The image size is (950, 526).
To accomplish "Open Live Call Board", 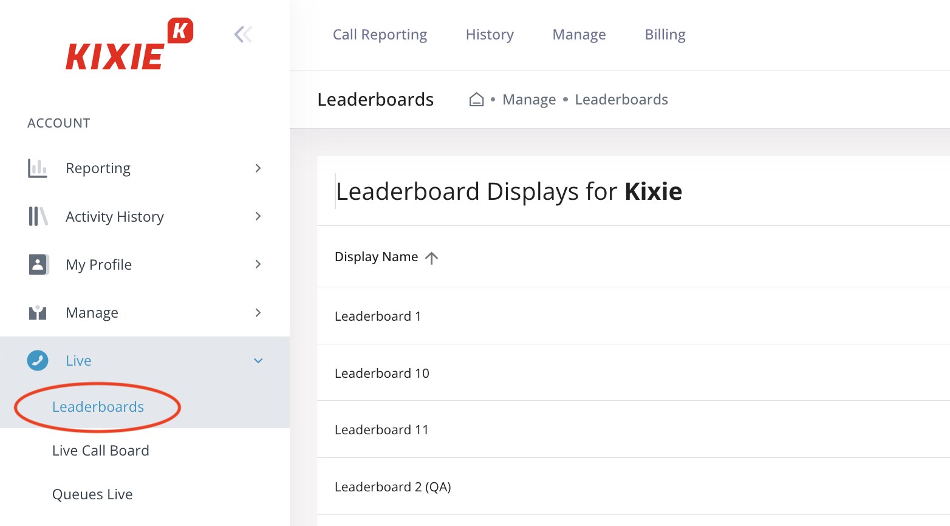I will coord(100,451).
